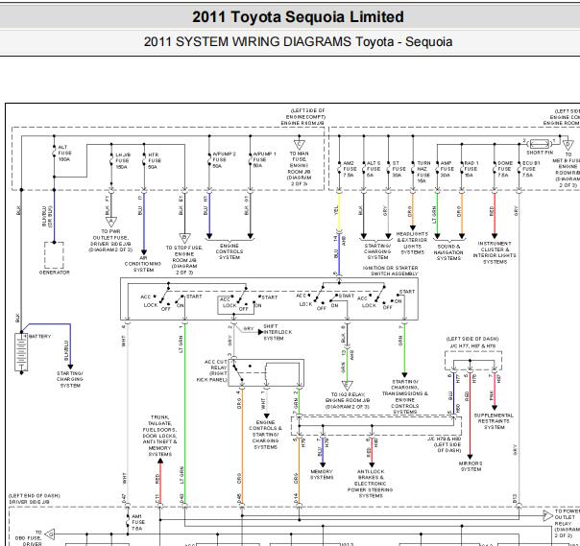580x546 pixels.
Task: Click the "TO OBD FUSE" note
Action: click(x=29, y=538)
